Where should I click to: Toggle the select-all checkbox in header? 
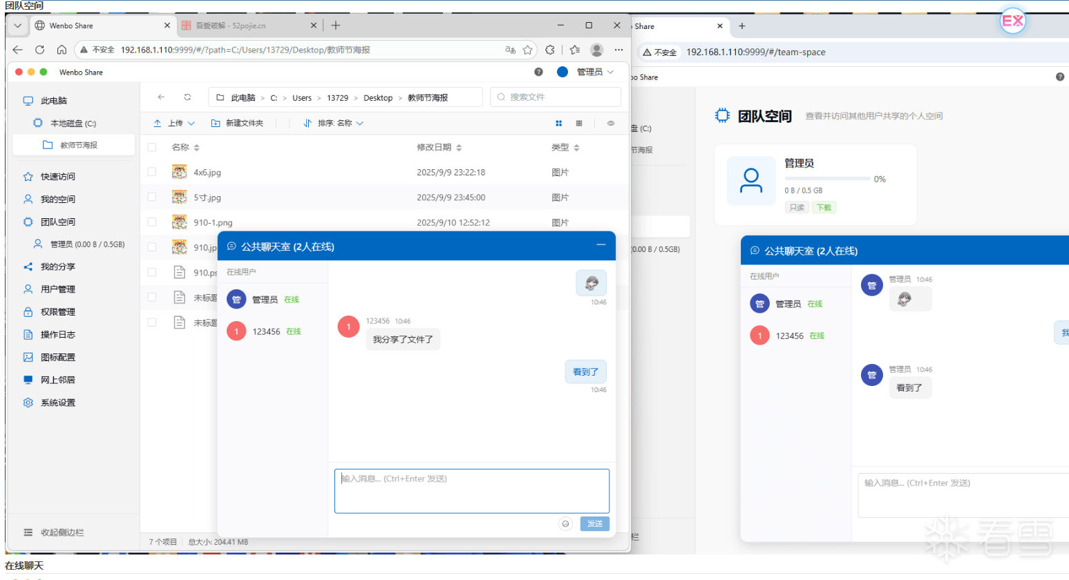[152, 147]
